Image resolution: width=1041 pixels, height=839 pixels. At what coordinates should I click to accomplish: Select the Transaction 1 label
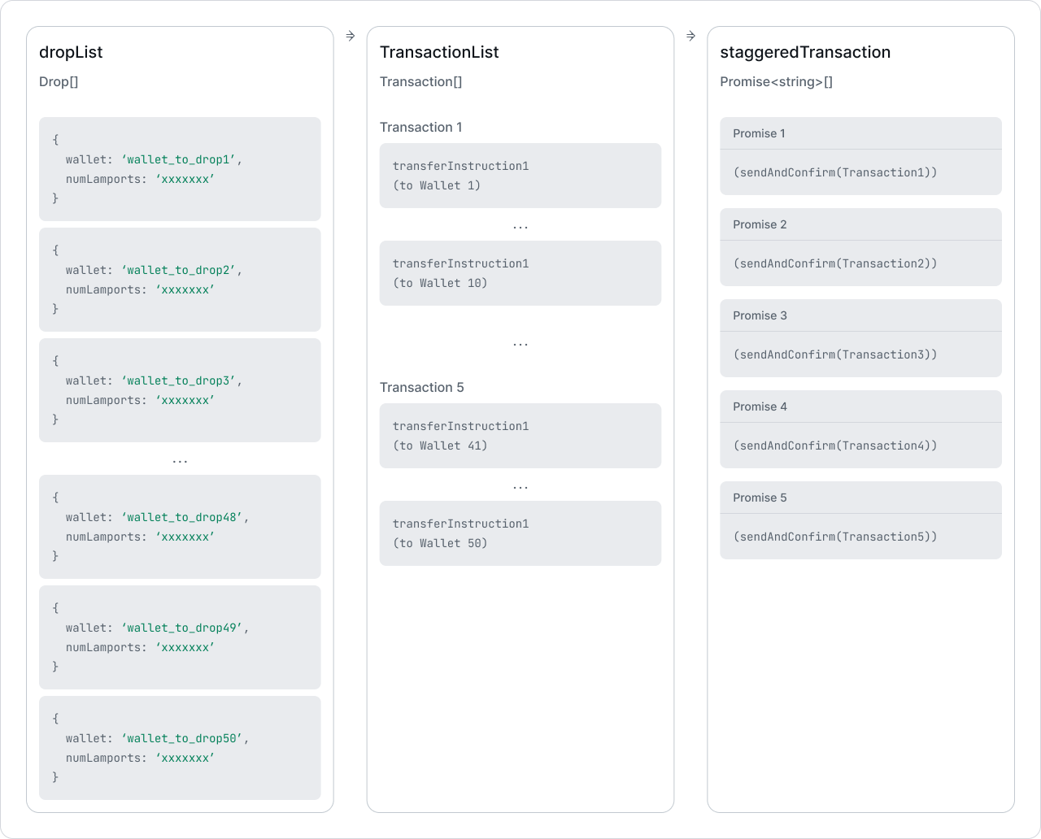[x=421, y=127]
